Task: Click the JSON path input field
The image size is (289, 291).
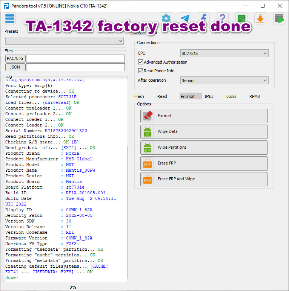Action: pos(75,67)
